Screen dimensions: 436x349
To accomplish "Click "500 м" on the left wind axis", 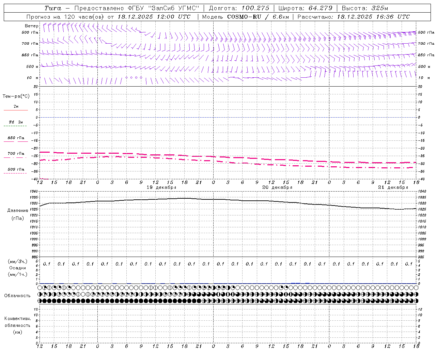I will coord(32,66).
